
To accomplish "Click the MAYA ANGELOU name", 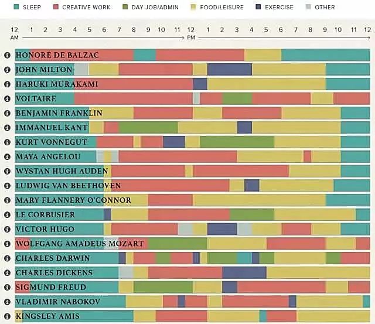I will (x=48, y=156).
